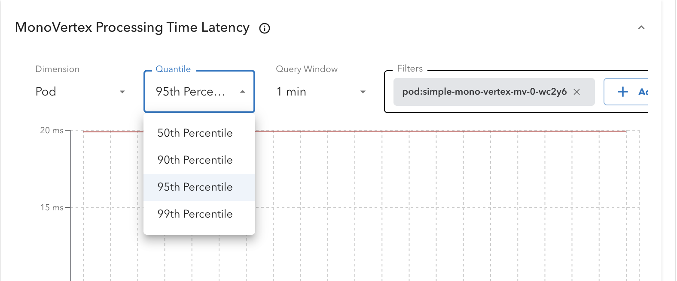Click the 1 min query window value
This screenshot has width=677, height=281.
coord(291,92)
